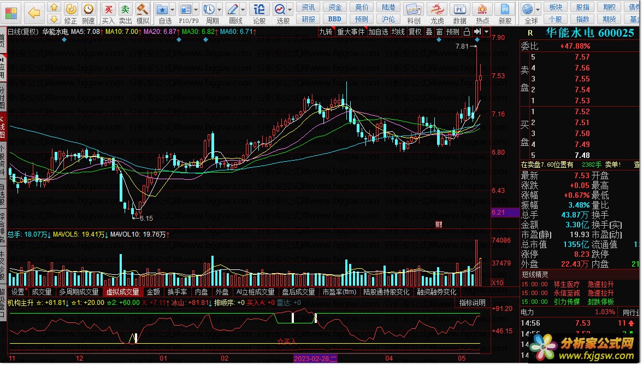
Task: Expand the F10/F9 dropdown arrow
Action: click(196, 9)
